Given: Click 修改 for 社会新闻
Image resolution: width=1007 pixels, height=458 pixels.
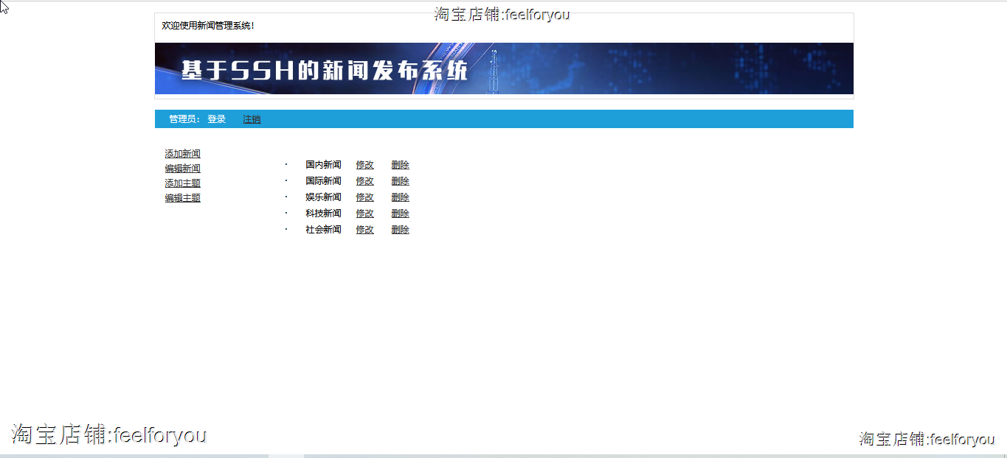Looking at the screenshot, I should (364, 230).
